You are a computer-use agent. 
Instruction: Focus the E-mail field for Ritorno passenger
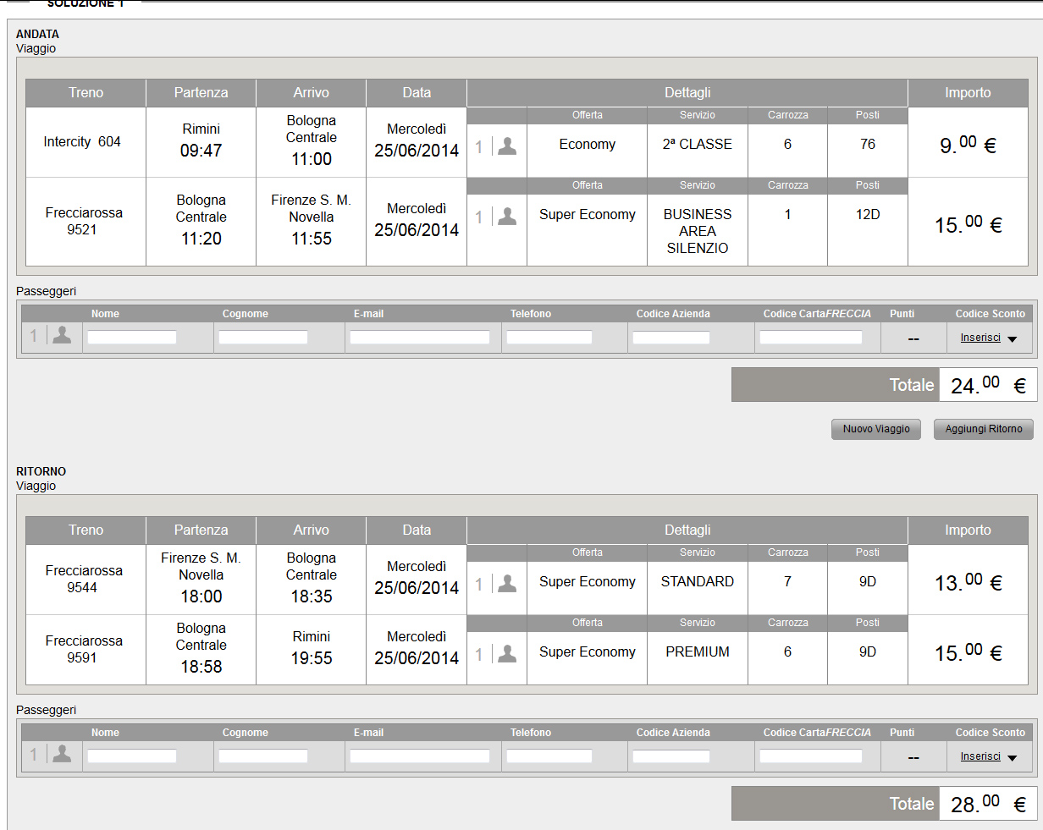coord(420,756)
